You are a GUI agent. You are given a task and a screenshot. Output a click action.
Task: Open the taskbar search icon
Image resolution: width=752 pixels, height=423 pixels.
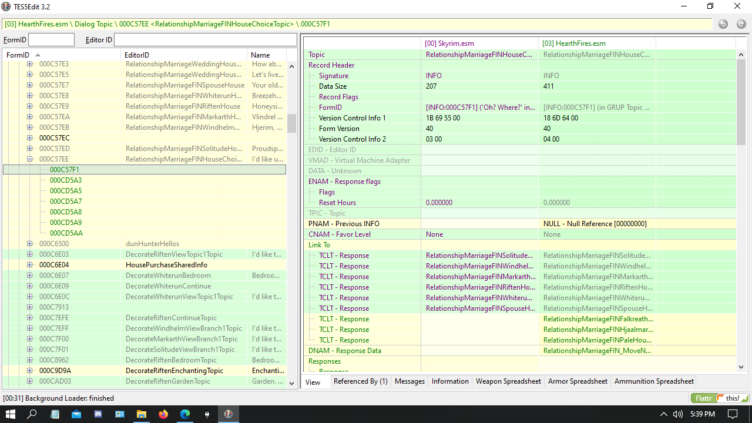pos(33,414)
